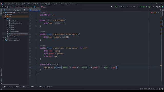This screenshot has height=92, width=164.
Task: Click the effictive_java breadcrumb in navigation bar
Action: (x=5, y=7)
